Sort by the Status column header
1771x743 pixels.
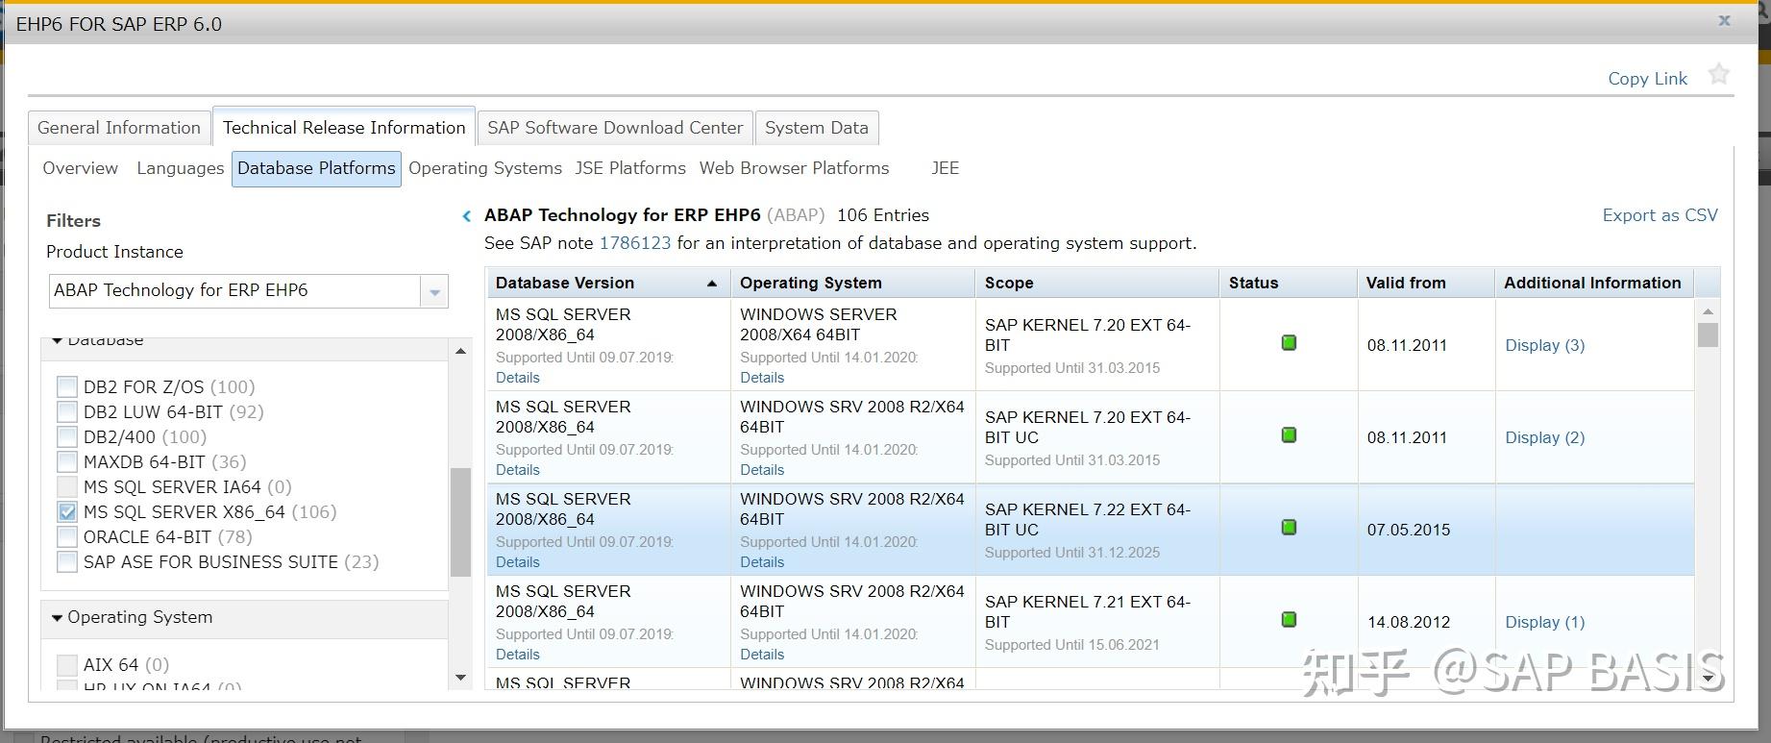pyautogui.click(x=1289, y=283)
